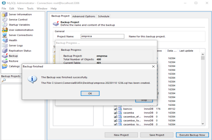The height and width of the screenshot is (140, 212).
Task: Click the Server Connections monitor icon
Action: click(5, 35)
